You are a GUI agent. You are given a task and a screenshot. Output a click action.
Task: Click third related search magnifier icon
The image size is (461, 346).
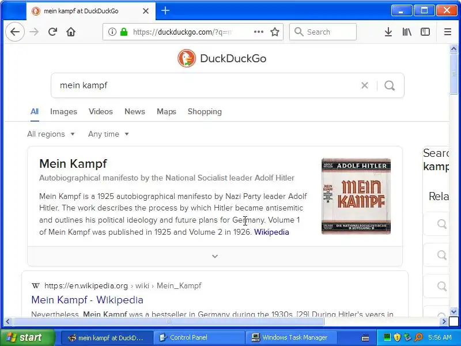[x=441, y=286]
